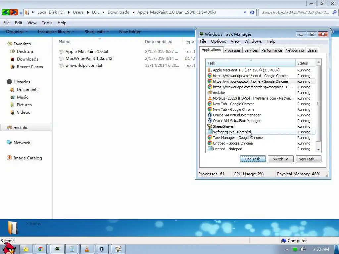Open Explorer View menu
The width and height of the screenshot is (339, 254).
pos(32,23)
